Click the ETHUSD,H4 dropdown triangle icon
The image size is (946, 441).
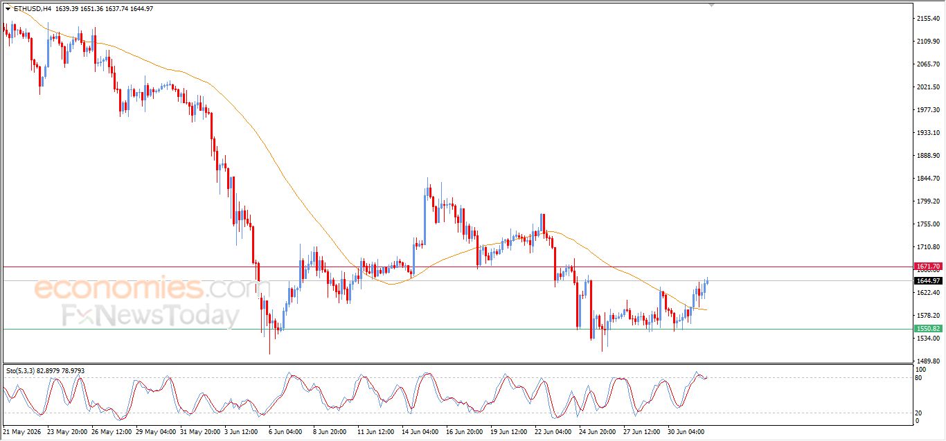click(8, 9)
